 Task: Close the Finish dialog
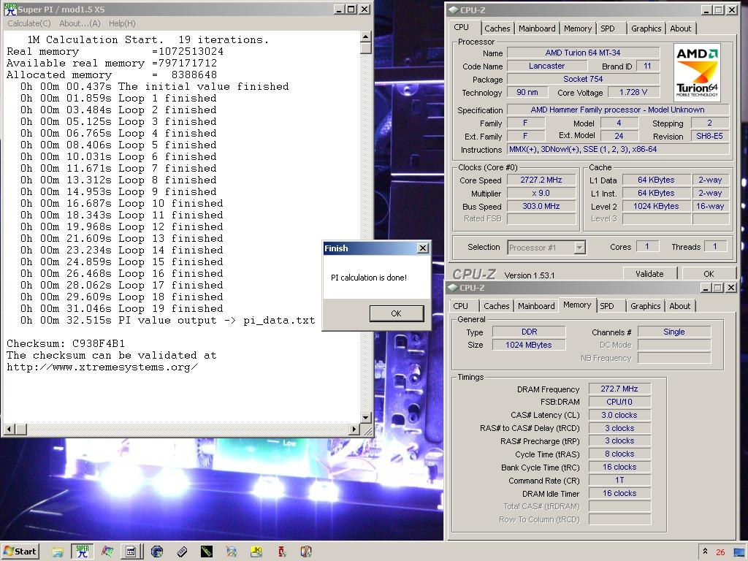(x=423, y=248)
